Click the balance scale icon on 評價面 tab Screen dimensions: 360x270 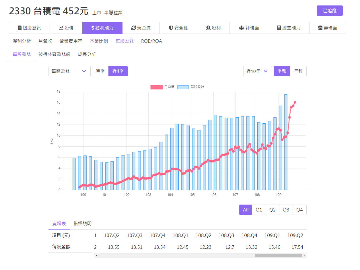241,28
